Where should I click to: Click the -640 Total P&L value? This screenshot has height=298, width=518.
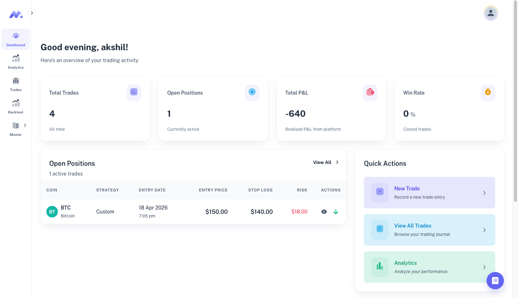(296, 114)
